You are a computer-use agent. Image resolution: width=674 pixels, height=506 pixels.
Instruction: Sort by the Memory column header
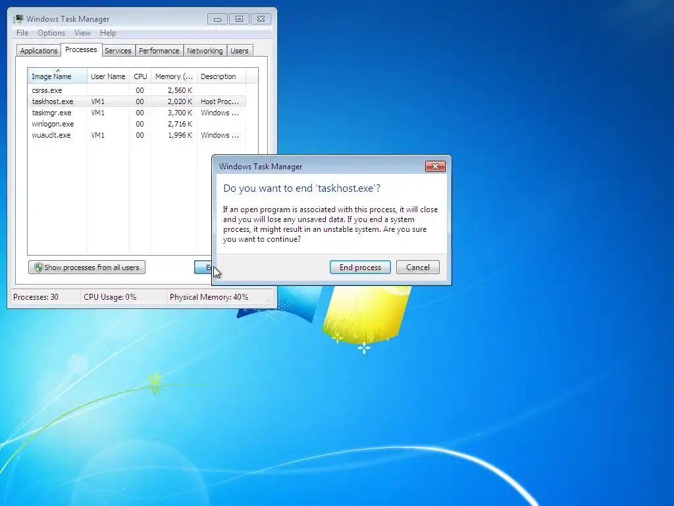pyautogui.click(x=174, y=76)
